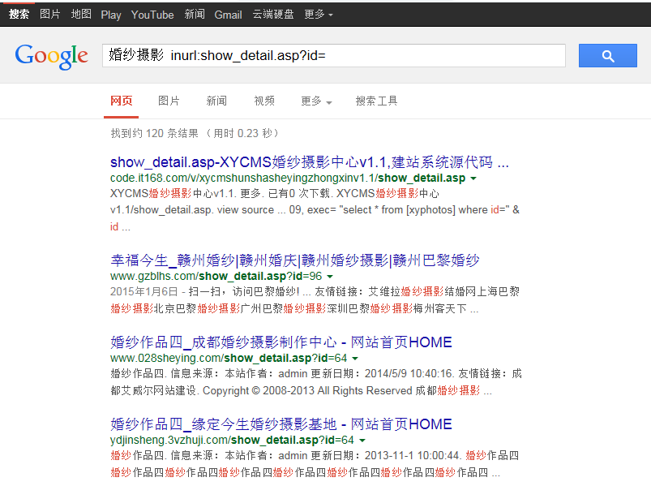
Task: Switch to the 视频 results tab
Action: pos(264,101)
